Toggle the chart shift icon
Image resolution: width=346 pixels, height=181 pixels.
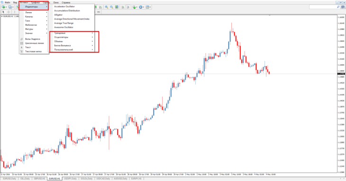click(128, 7)
